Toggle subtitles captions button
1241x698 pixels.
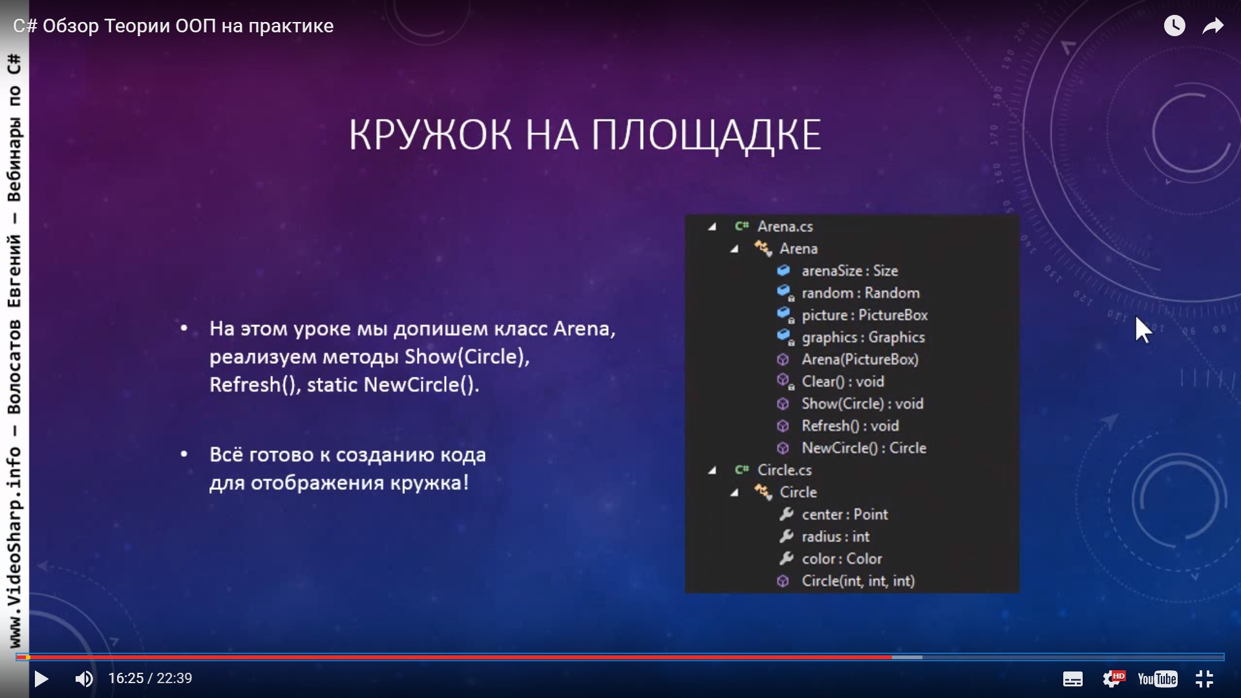pyautogui.click(x=1073, y=679)
